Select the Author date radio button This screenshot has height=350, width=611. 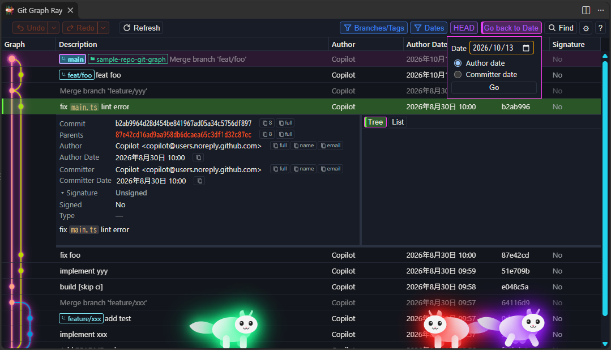click(x=458, y=63)
